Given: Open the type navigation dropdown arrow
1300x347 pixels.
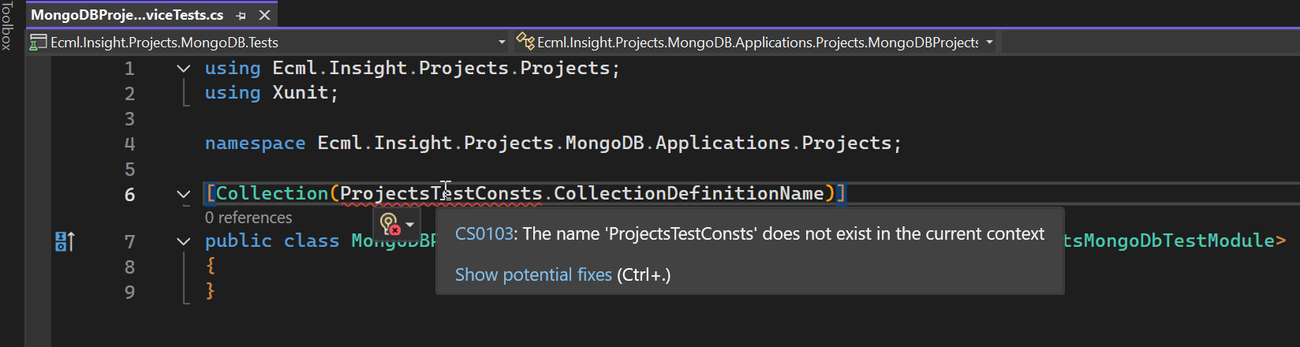Looking at the screenshot, I should [989, 42].
